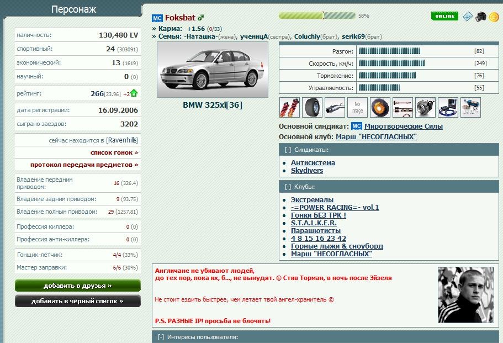Click family member ученицА link
This screenshot has width=503, height=343.
click(x=254, y=36)
